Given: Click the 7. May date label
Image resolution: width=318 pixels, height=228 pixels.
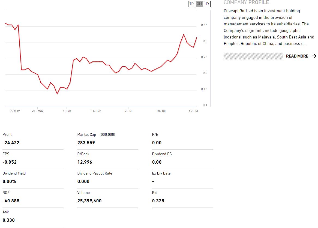Looking at the screenshot, I should click(x=15, y=111).
